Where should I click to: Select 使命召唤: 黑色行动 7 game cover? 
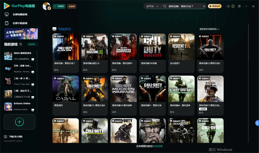click(x=66, y=47)
